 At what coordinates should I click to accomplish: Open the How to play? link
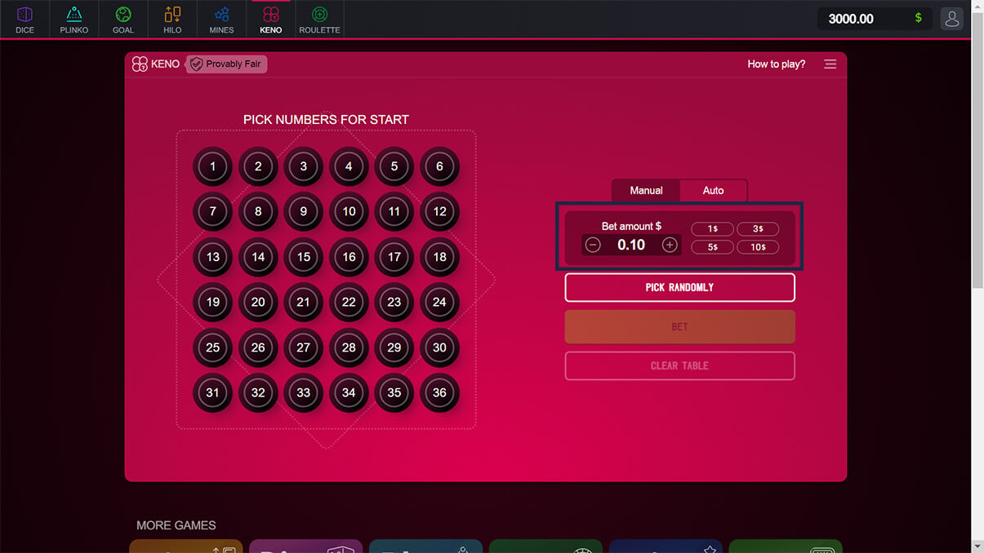(x=776, y=64)
